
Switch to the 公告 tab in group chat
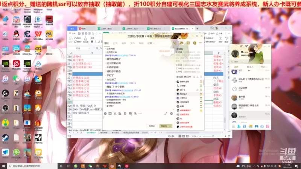click(115, 43)
